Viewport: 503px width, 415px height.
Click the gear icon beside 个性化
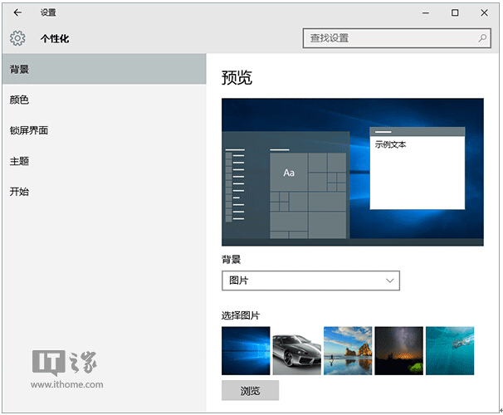click(x=17, y=38)
